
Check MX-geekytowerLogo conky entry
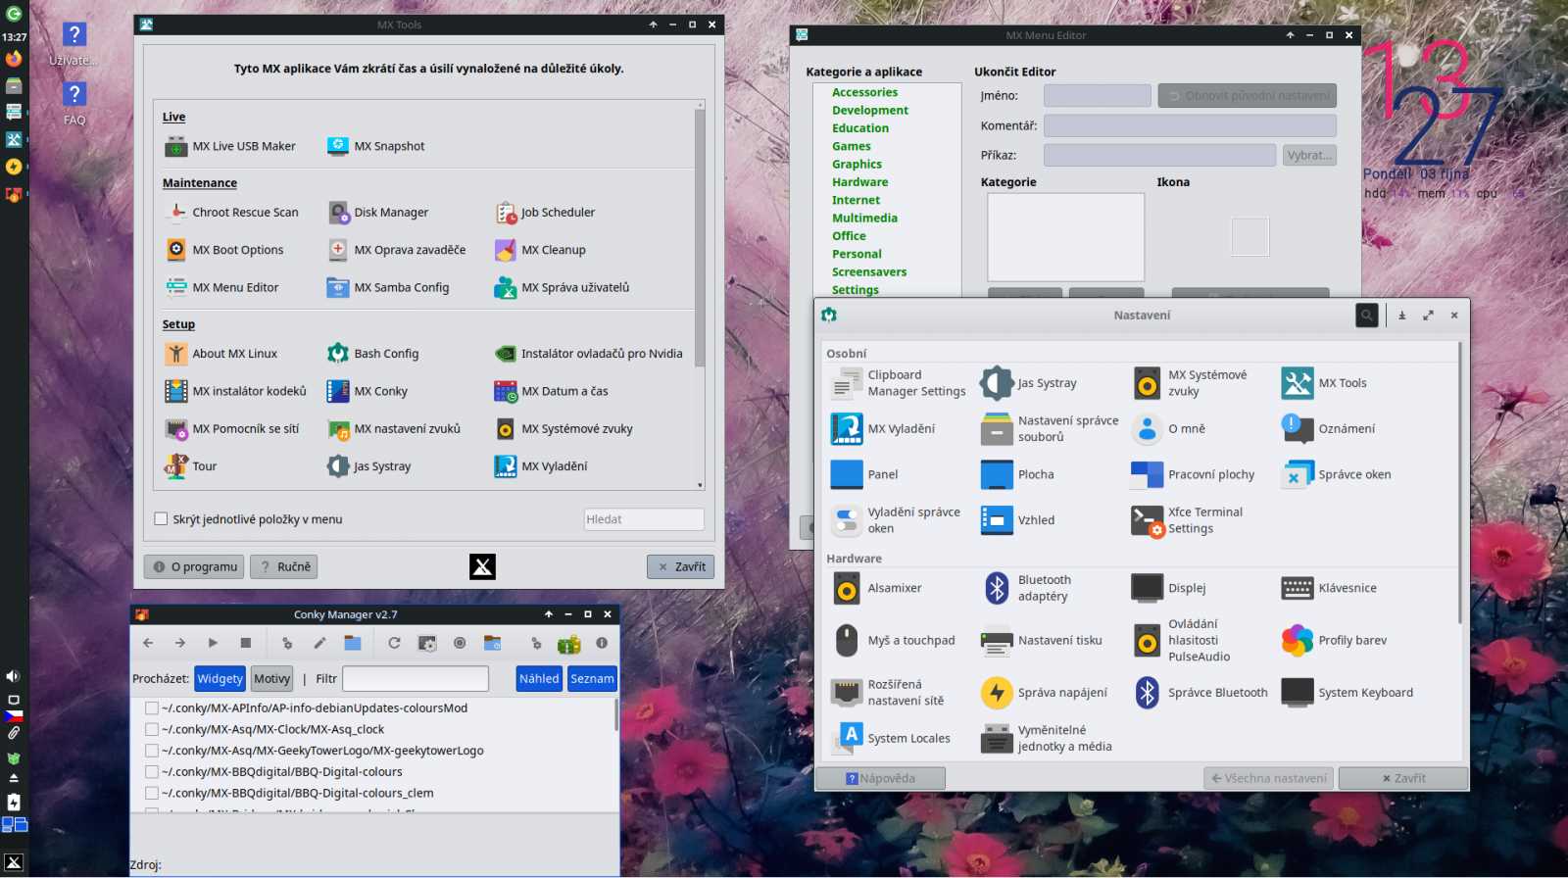click(x=152, y=751)
